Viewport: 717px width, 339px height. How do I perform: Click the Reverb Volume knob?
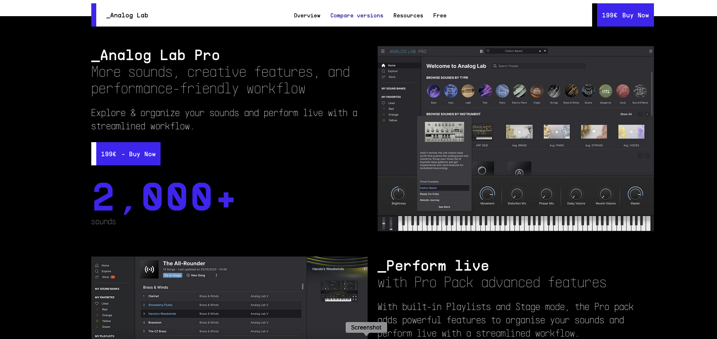pyautogui.click(x=606, y=194)
